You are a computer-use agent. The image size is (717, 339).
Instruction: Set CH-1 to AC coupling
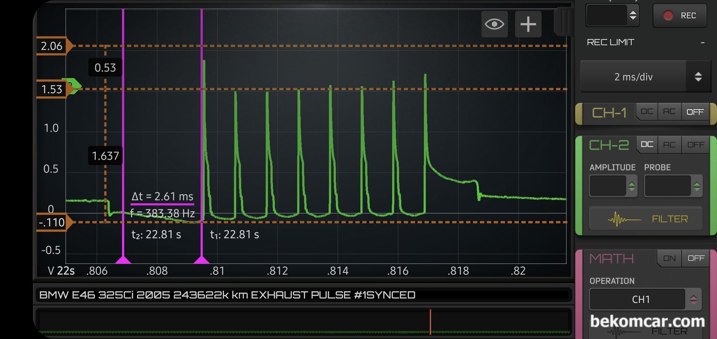[669, 112]
